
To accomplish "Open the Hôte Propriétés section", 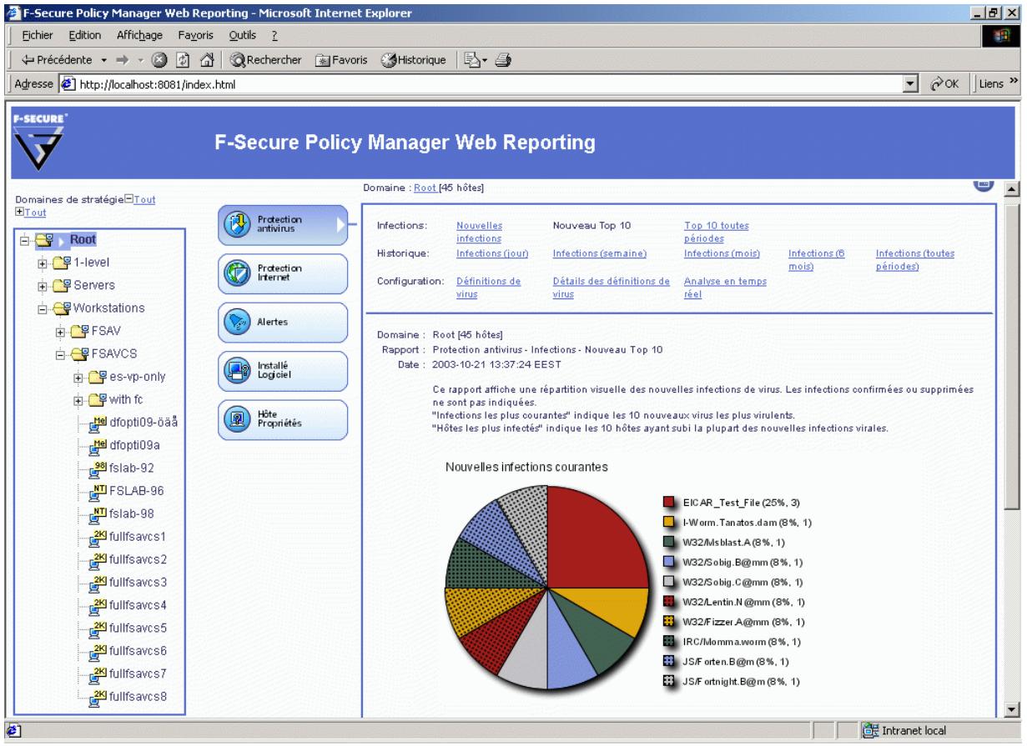I will (x=282, y=419).
